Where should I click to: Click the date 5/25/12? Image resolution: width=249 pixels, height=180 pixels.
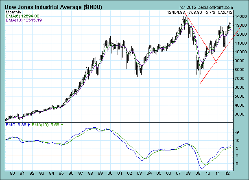point(225,12)
